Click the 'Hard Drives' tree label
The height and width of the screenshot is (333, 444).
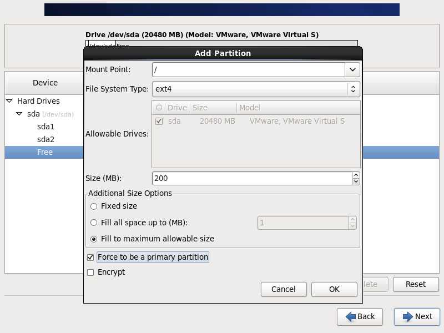click(38, 101)
